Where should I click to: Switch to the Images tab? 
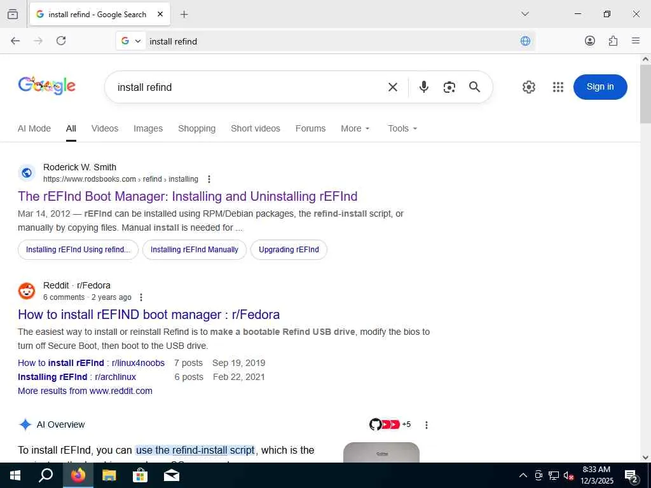pos(148,128)
